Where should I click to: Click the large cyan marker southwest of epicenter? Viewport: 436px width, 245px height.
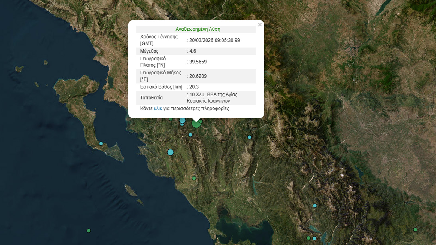tap(170, 152)
